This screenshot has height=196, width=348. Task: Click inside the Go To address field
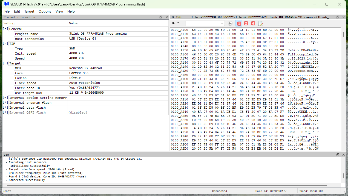203,23
